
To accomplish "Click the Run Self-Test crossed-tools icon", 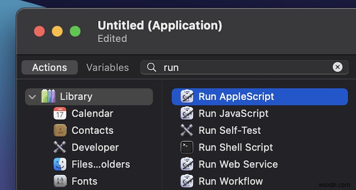I will tap(187, 130).
